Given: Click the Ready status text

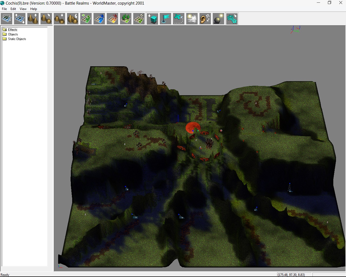Looking at the screenshot, I should [x=5, y=275].
